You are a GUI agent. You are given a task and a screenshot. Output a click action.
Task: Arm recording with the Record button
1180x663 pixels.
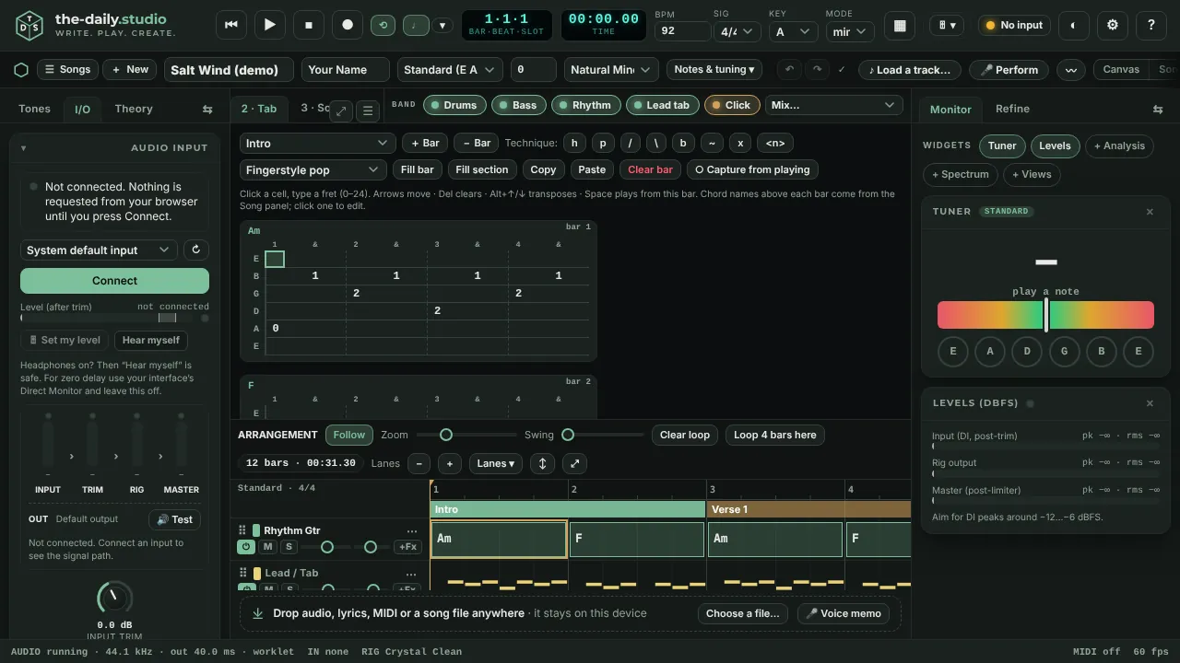click(x=348, y=25)
